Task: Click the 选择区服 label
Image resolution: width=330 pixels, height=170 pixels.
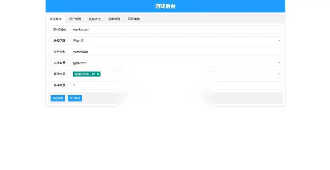Action: pos(59,41)
